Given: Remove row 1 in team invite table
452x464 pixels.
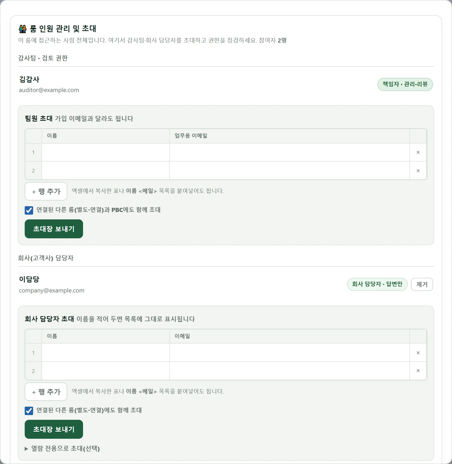Looking at the screenshot, I should coord(418,152).
